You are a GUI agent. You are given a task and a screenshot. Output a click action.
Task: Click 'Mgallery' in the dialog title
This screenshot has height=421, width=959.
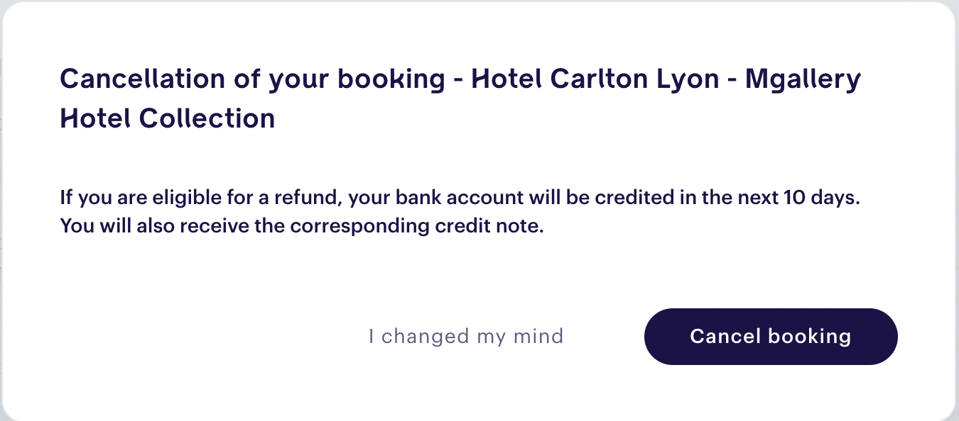coord(803,79)
